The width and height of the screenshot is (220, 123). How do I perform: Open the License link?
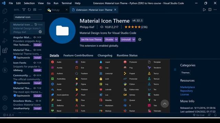[185, 94]
